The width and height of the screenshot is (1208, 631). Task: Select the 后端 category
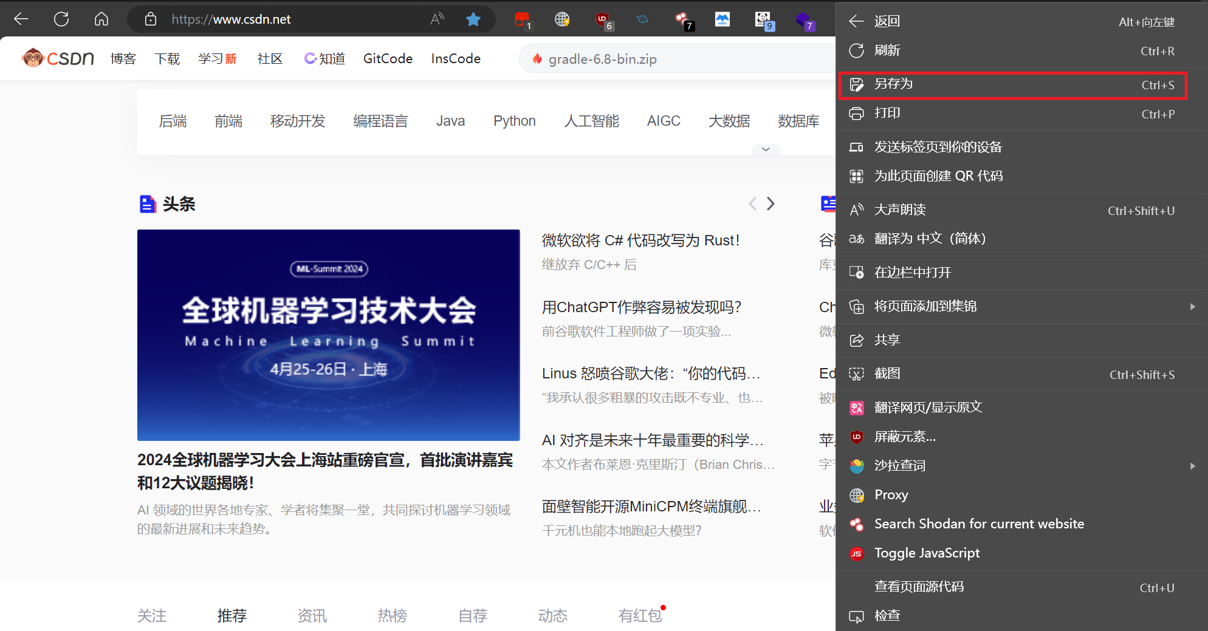173,121
